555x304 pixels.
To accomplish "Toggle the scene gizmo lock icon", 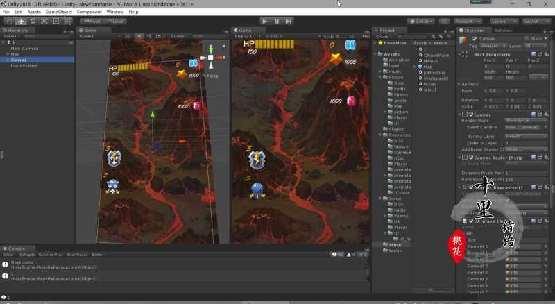I will 223,46.
